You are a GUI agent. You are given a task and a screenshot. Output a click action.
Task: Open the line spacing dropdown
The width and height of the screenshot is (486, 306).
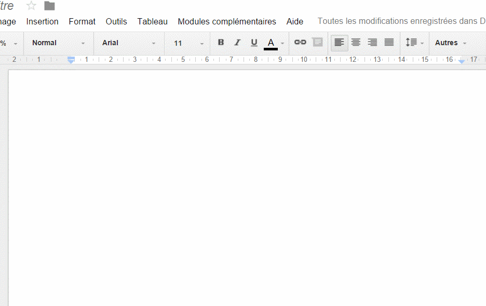coord(414,43)
